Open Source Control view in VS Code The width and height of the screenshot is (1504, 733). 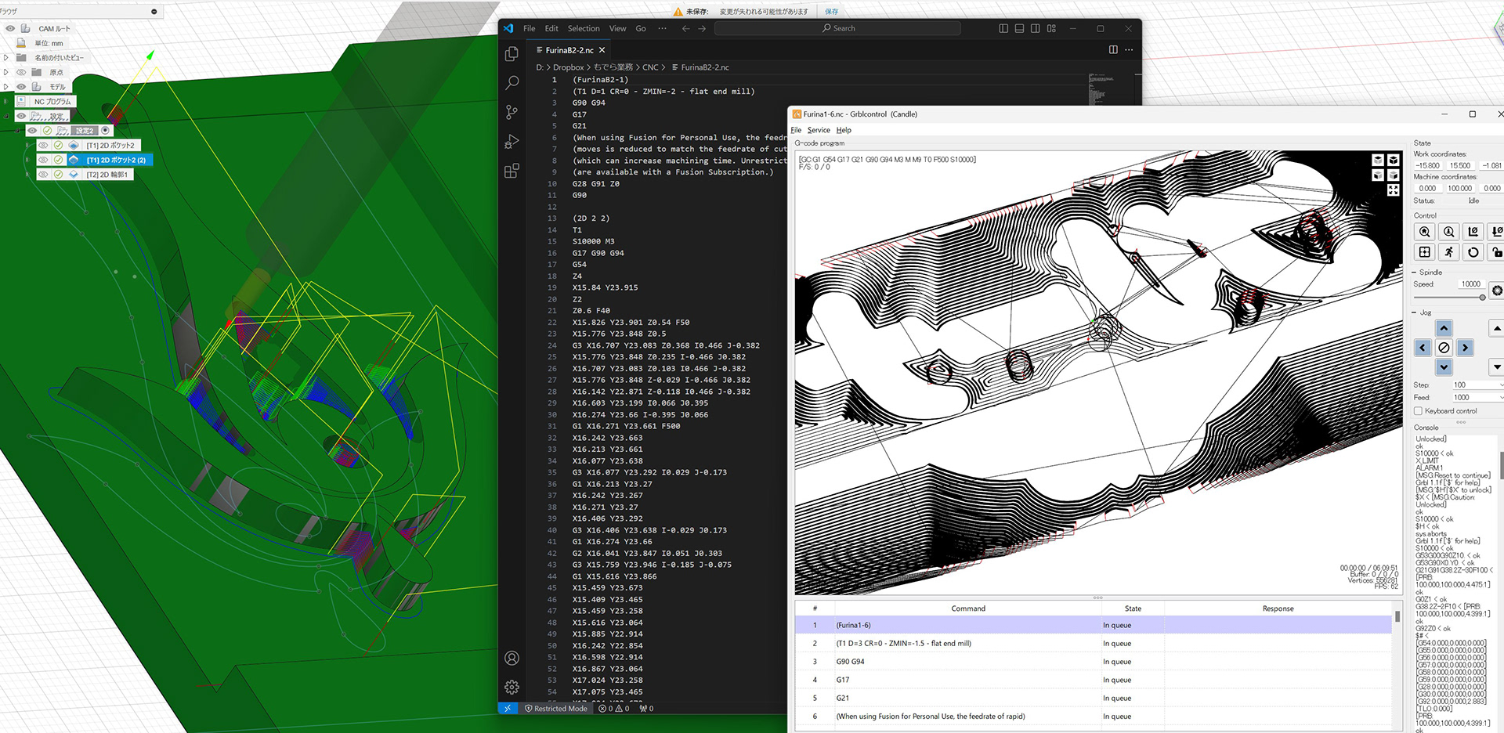(512, 112)
